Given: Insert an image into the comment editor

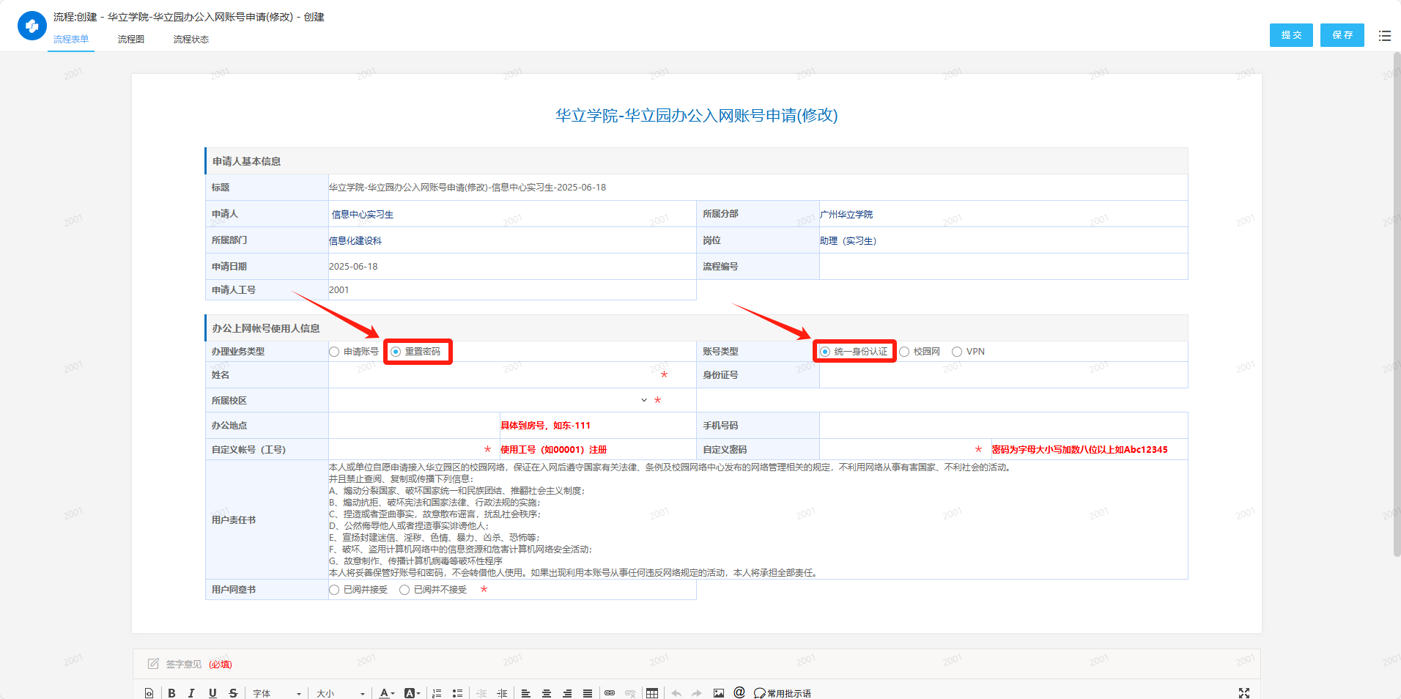Looking at the screenshot, I should (x=719, y=693).
